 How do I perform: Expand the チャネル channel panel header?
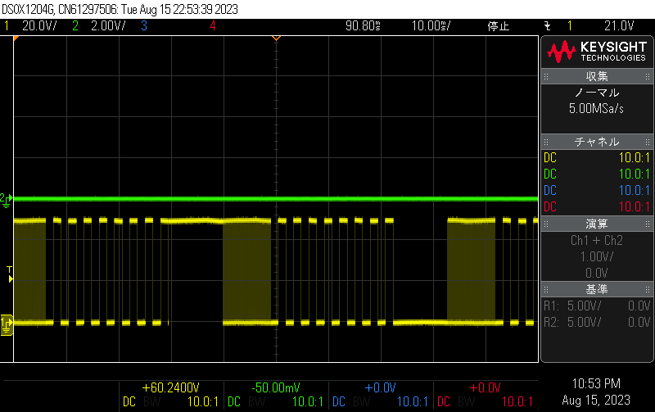tap(596, 142)
